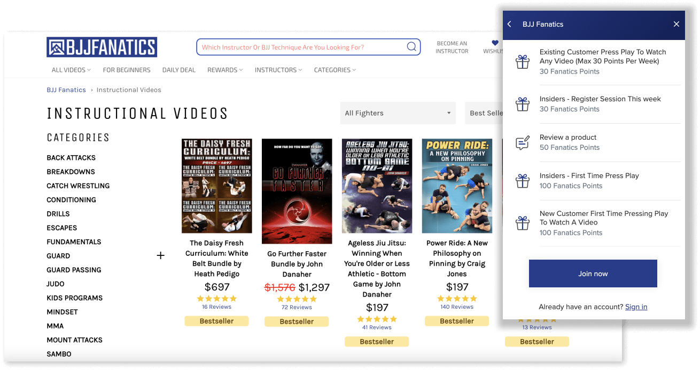Open the Wishlist heart icon
The image size is (700, 370).
click(x=494, y=44)
